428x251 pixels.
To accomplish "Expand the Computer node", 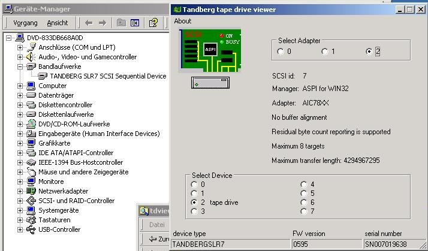I will point(20,86).
